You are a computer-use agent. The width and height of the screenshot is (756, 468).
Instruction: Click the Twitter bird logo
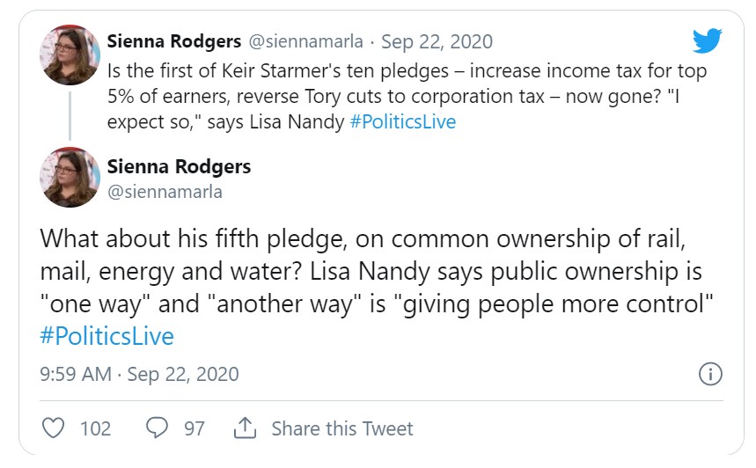pos(707,41)
